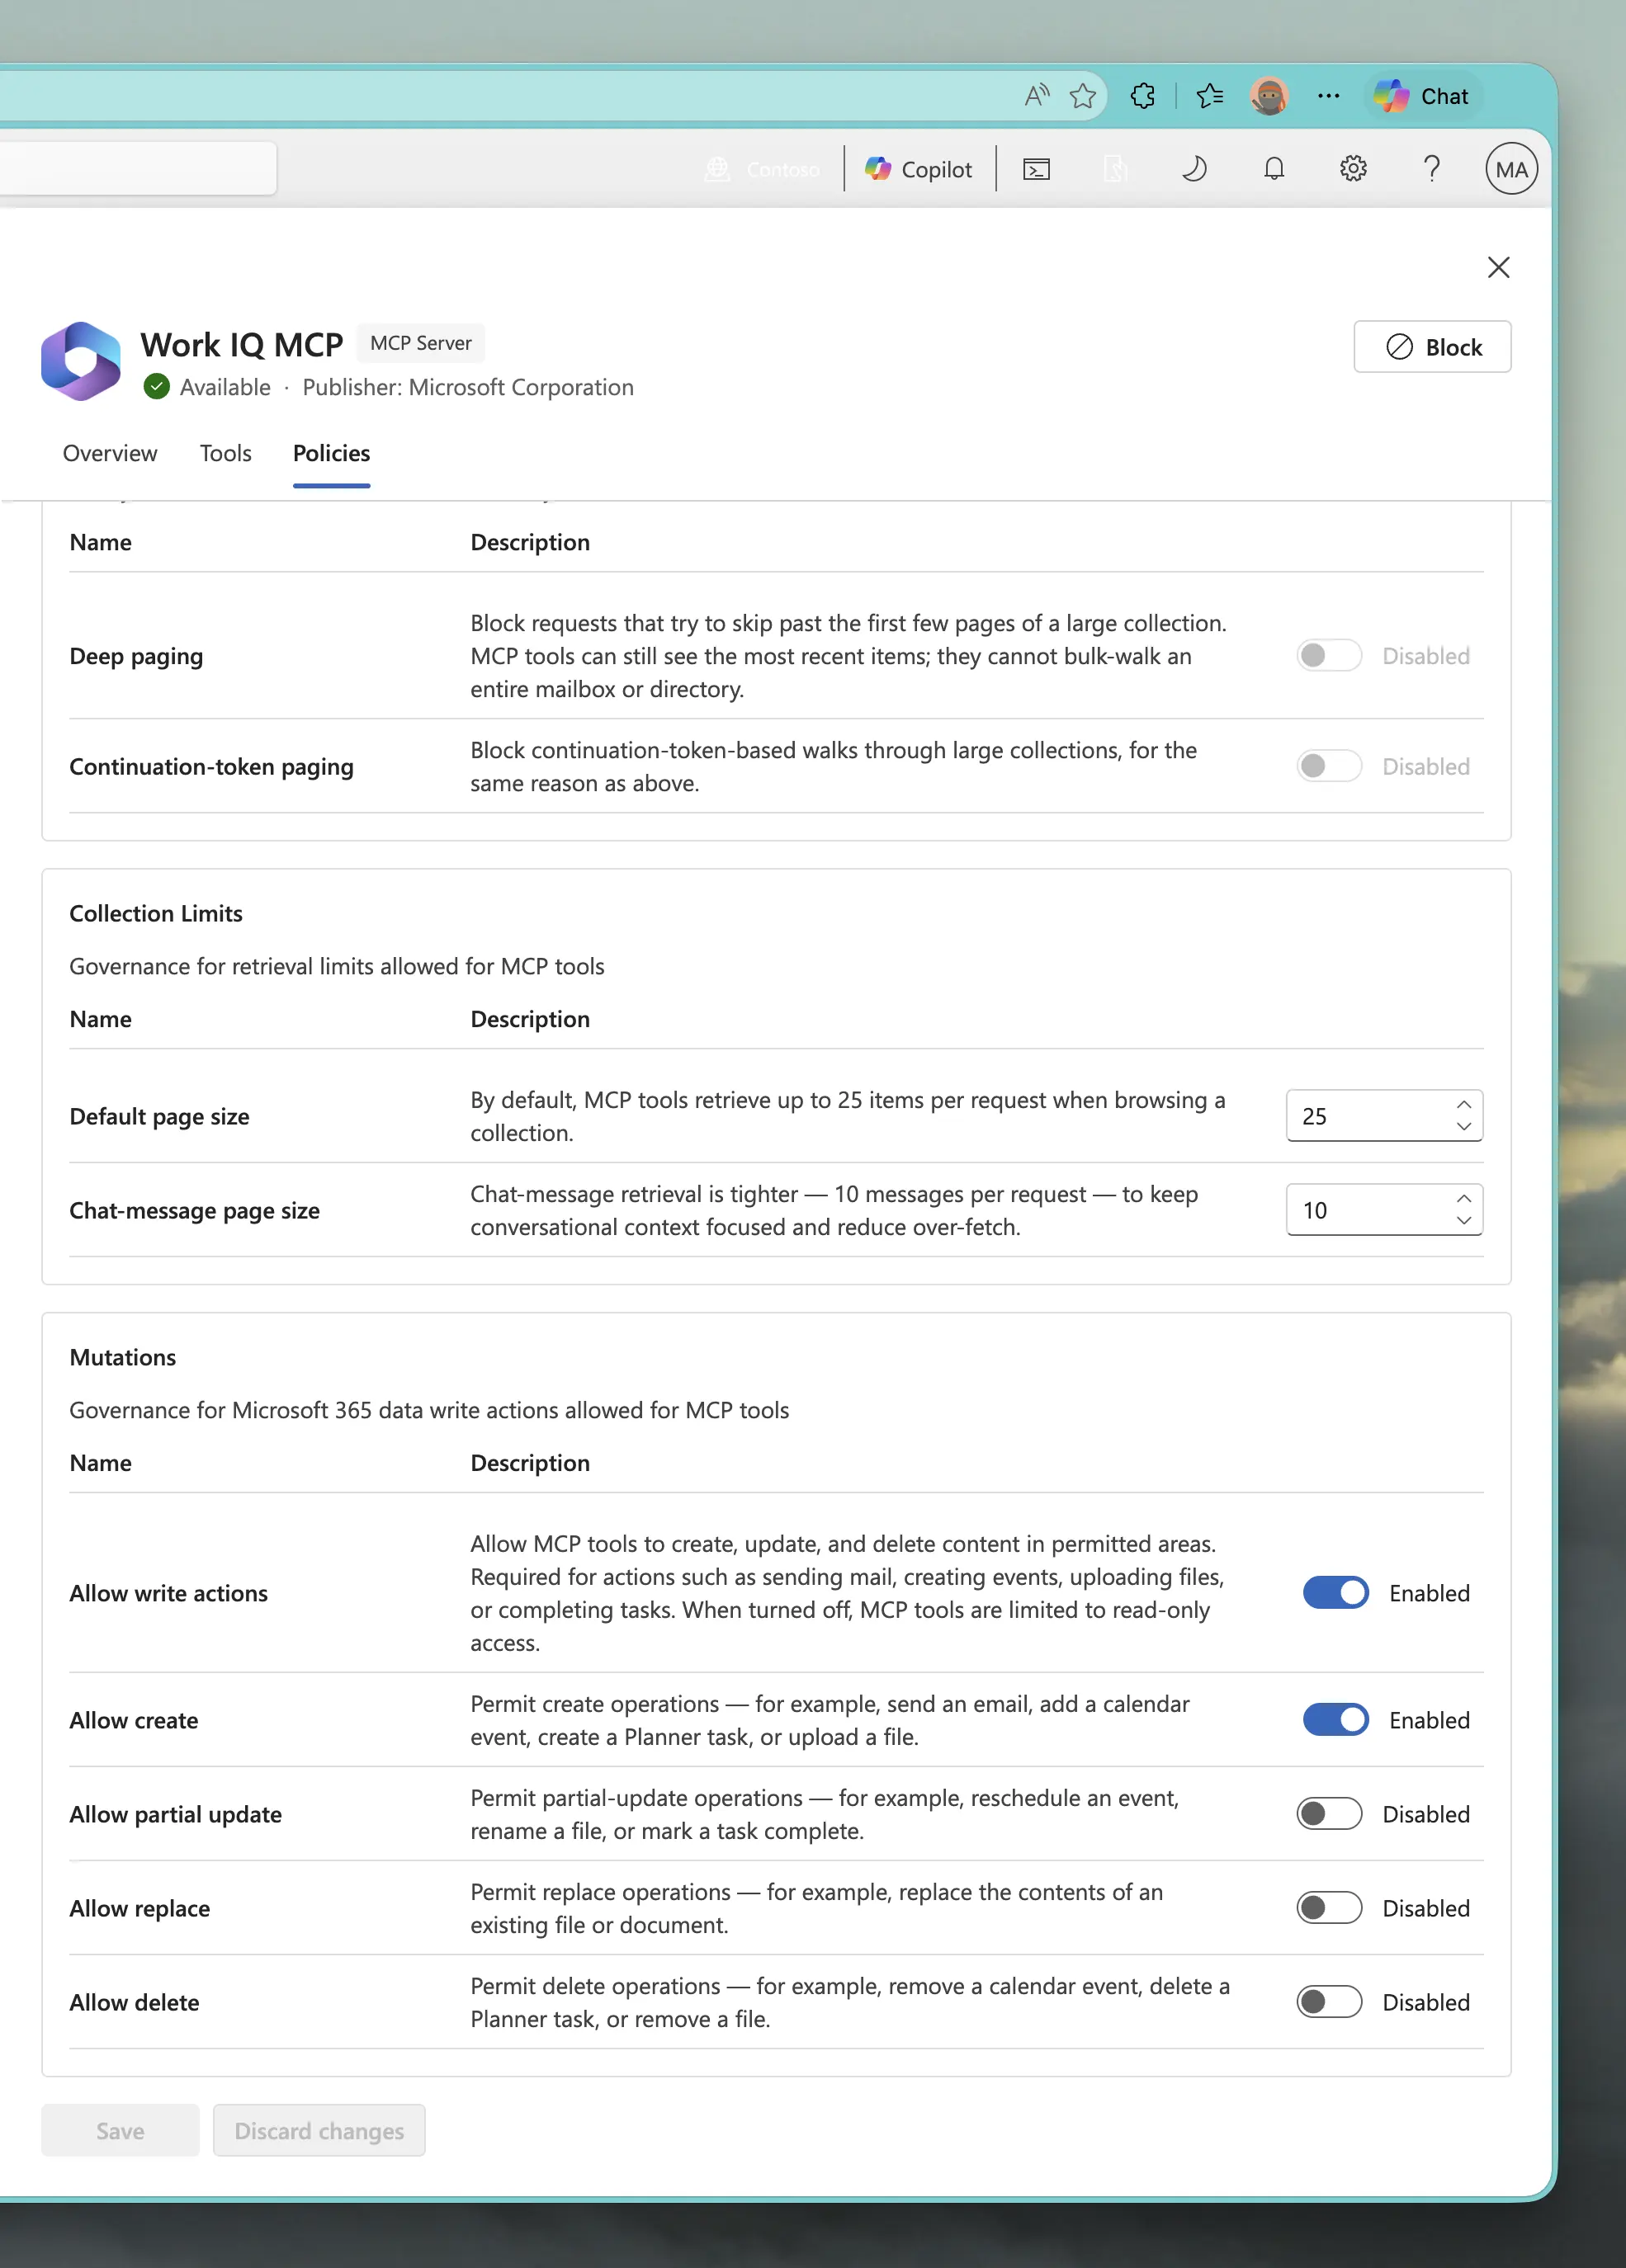The width and height of the screenshot is (1626, 2268).
Task: Enable Allow replace toggle
Action: pyautogui.click(x=1329, y=1908)
